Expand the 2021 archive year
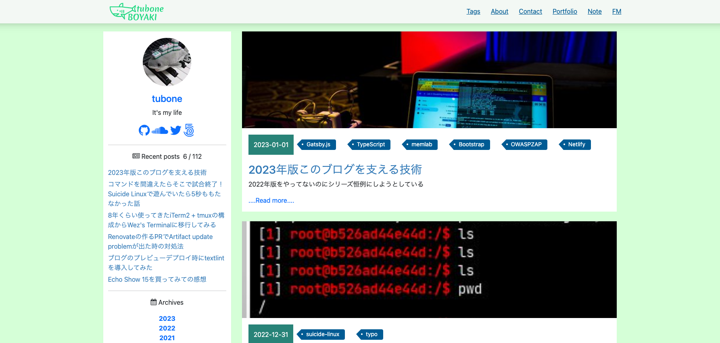The width and height of the screenshot is (720, 343). pos(167,338)
